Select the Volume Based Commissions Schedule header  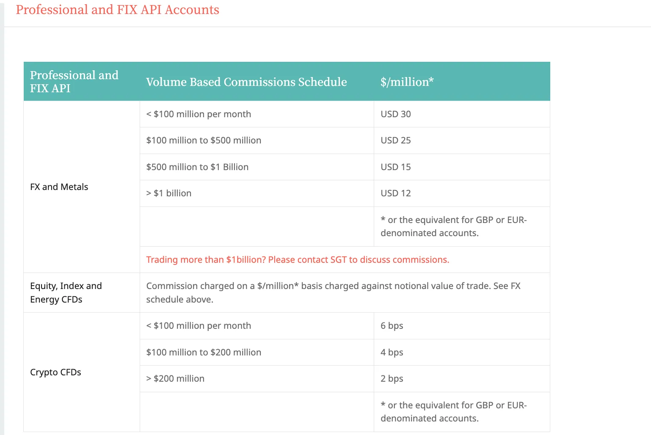tap(246, 82)
